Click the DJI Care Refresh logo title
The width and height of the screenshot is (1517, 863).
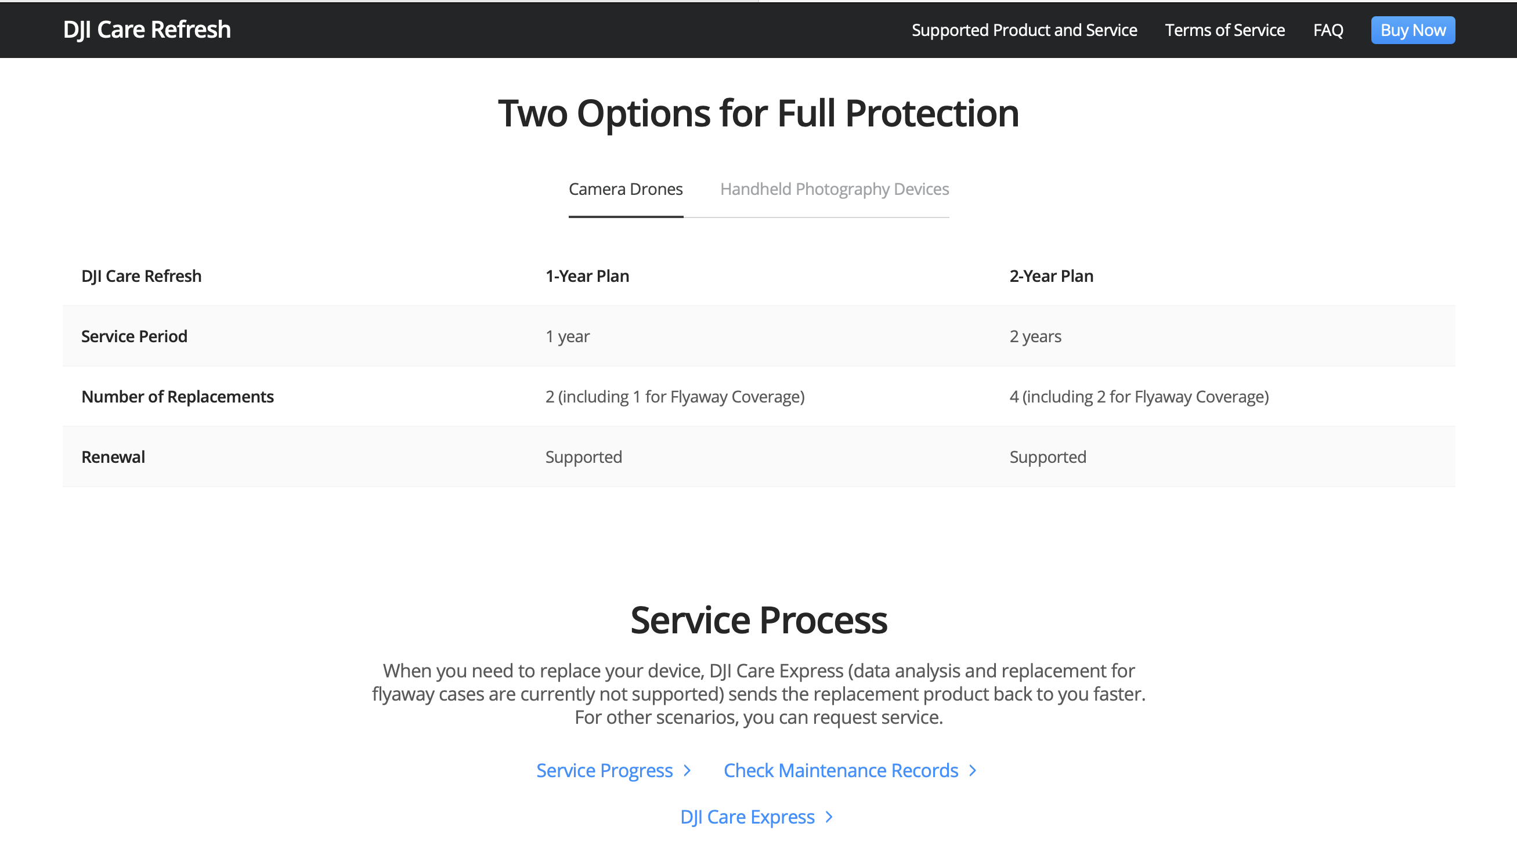[x=146, y=30]
